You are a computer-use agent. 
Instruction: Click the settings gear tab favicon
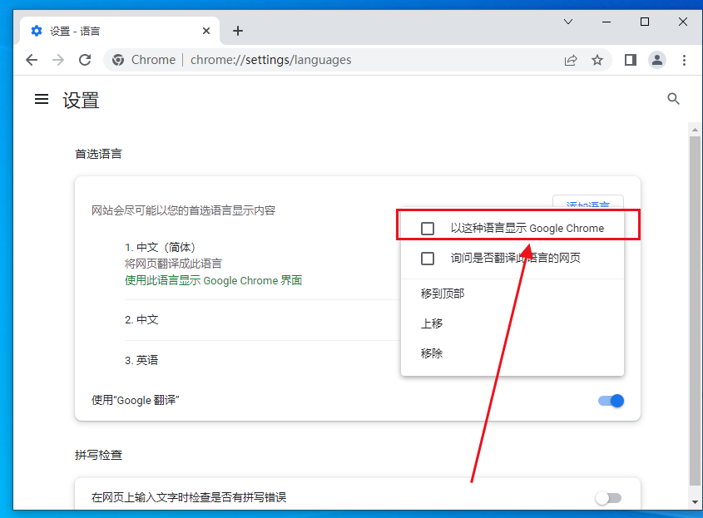[37, 31]
